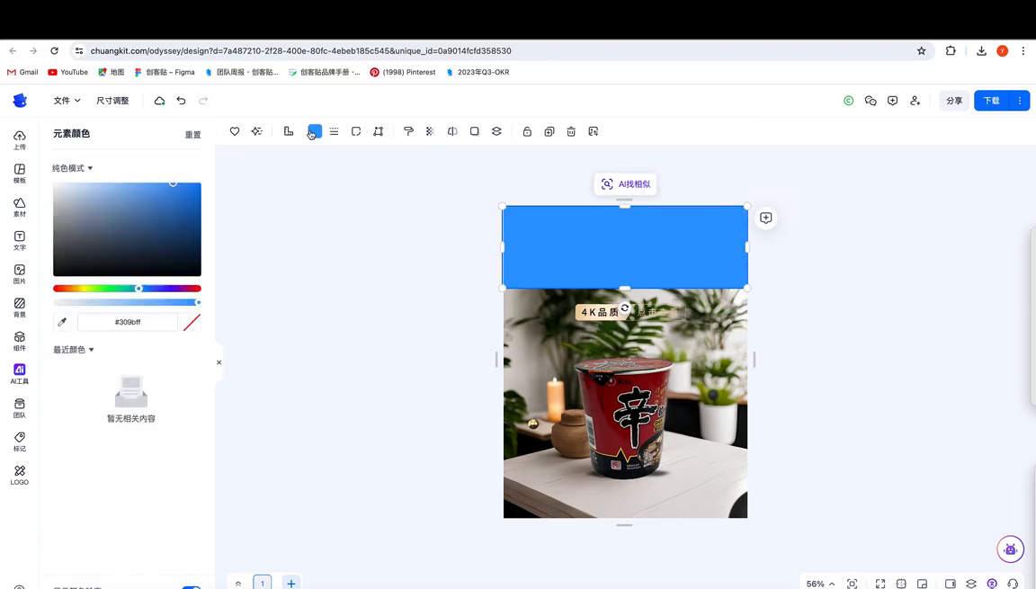Click the headset support icon
The image size is (1036, 589).
(1013, 584)
